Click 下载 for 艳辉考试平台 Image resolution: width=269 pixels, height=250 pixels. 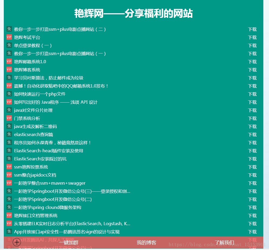click(x=252, y=37)
